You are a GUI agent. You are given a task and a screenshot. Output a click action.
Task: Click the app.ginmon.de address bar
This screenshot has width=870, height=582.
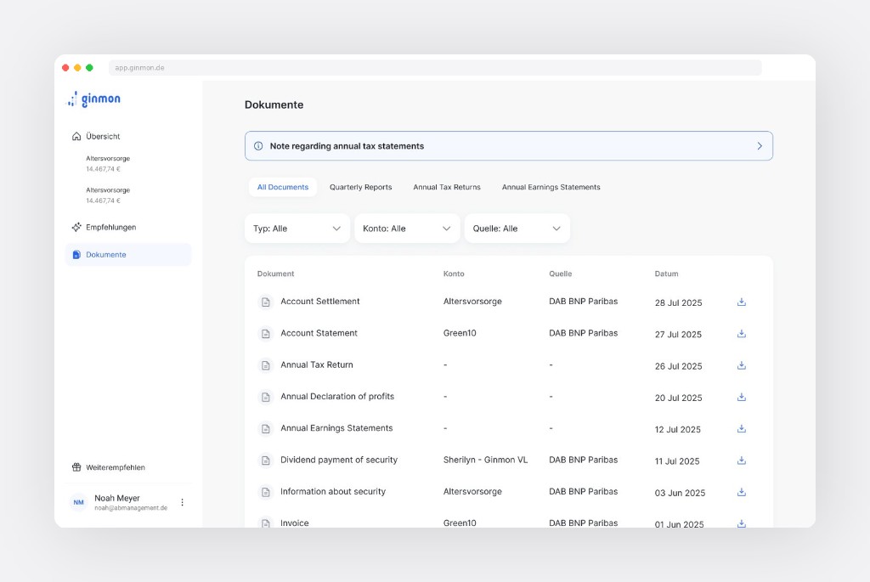(434, 68)
